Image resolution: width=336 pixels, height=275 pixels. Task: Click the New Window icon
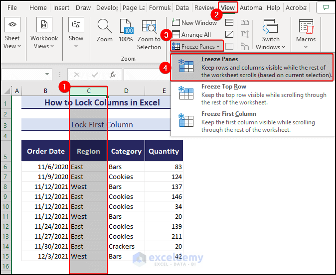(x=175, y=22)
